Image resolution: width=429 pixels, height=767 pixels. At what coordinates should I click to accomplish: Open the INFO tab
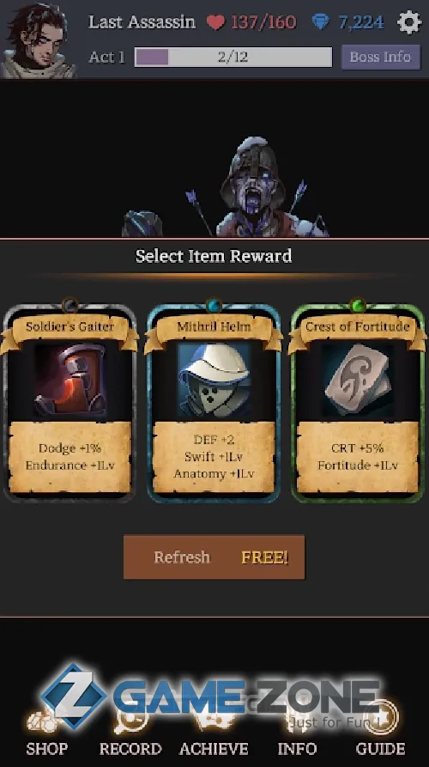click(297, 732)
